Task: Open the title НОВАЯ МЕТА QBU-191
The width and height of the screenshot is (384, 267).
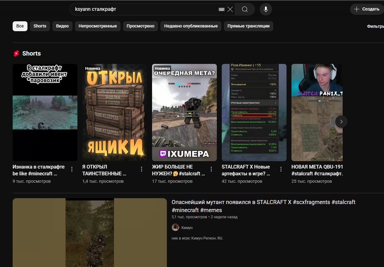Action: pos(317,170)
